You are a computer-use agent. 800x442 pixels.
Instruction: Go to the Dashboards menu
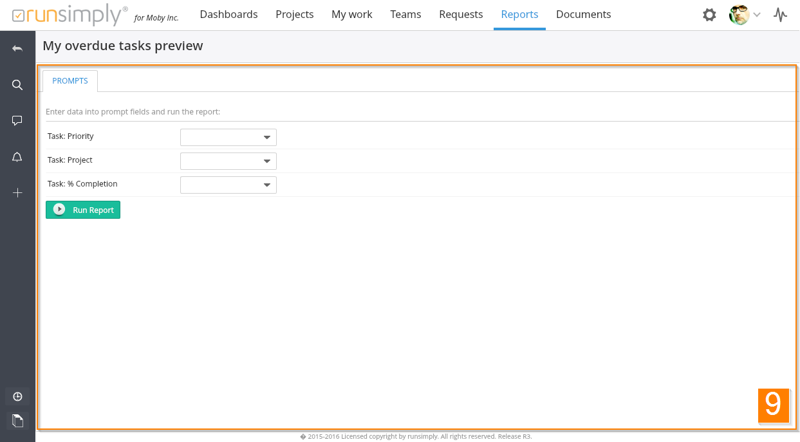point(228,14)
